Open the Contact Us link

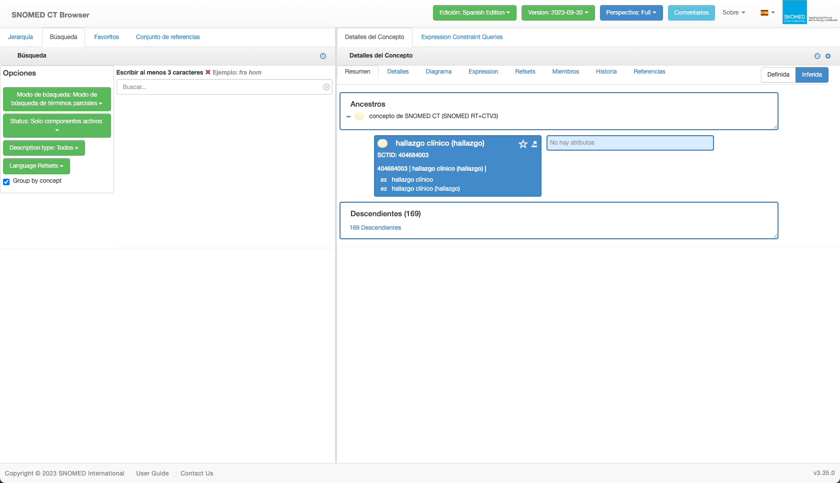[196, 473]
